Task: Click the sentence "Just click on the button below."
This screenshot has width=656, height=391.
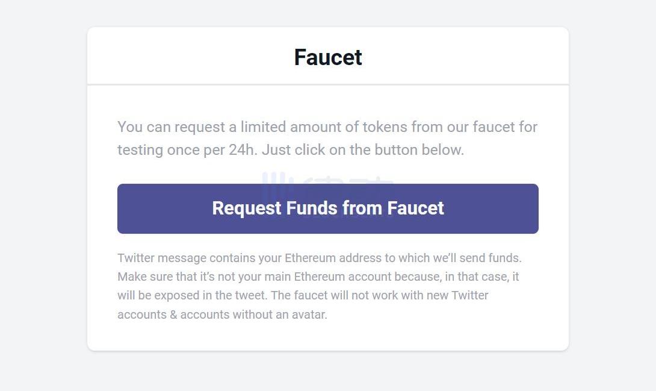Action: [363, 150]
